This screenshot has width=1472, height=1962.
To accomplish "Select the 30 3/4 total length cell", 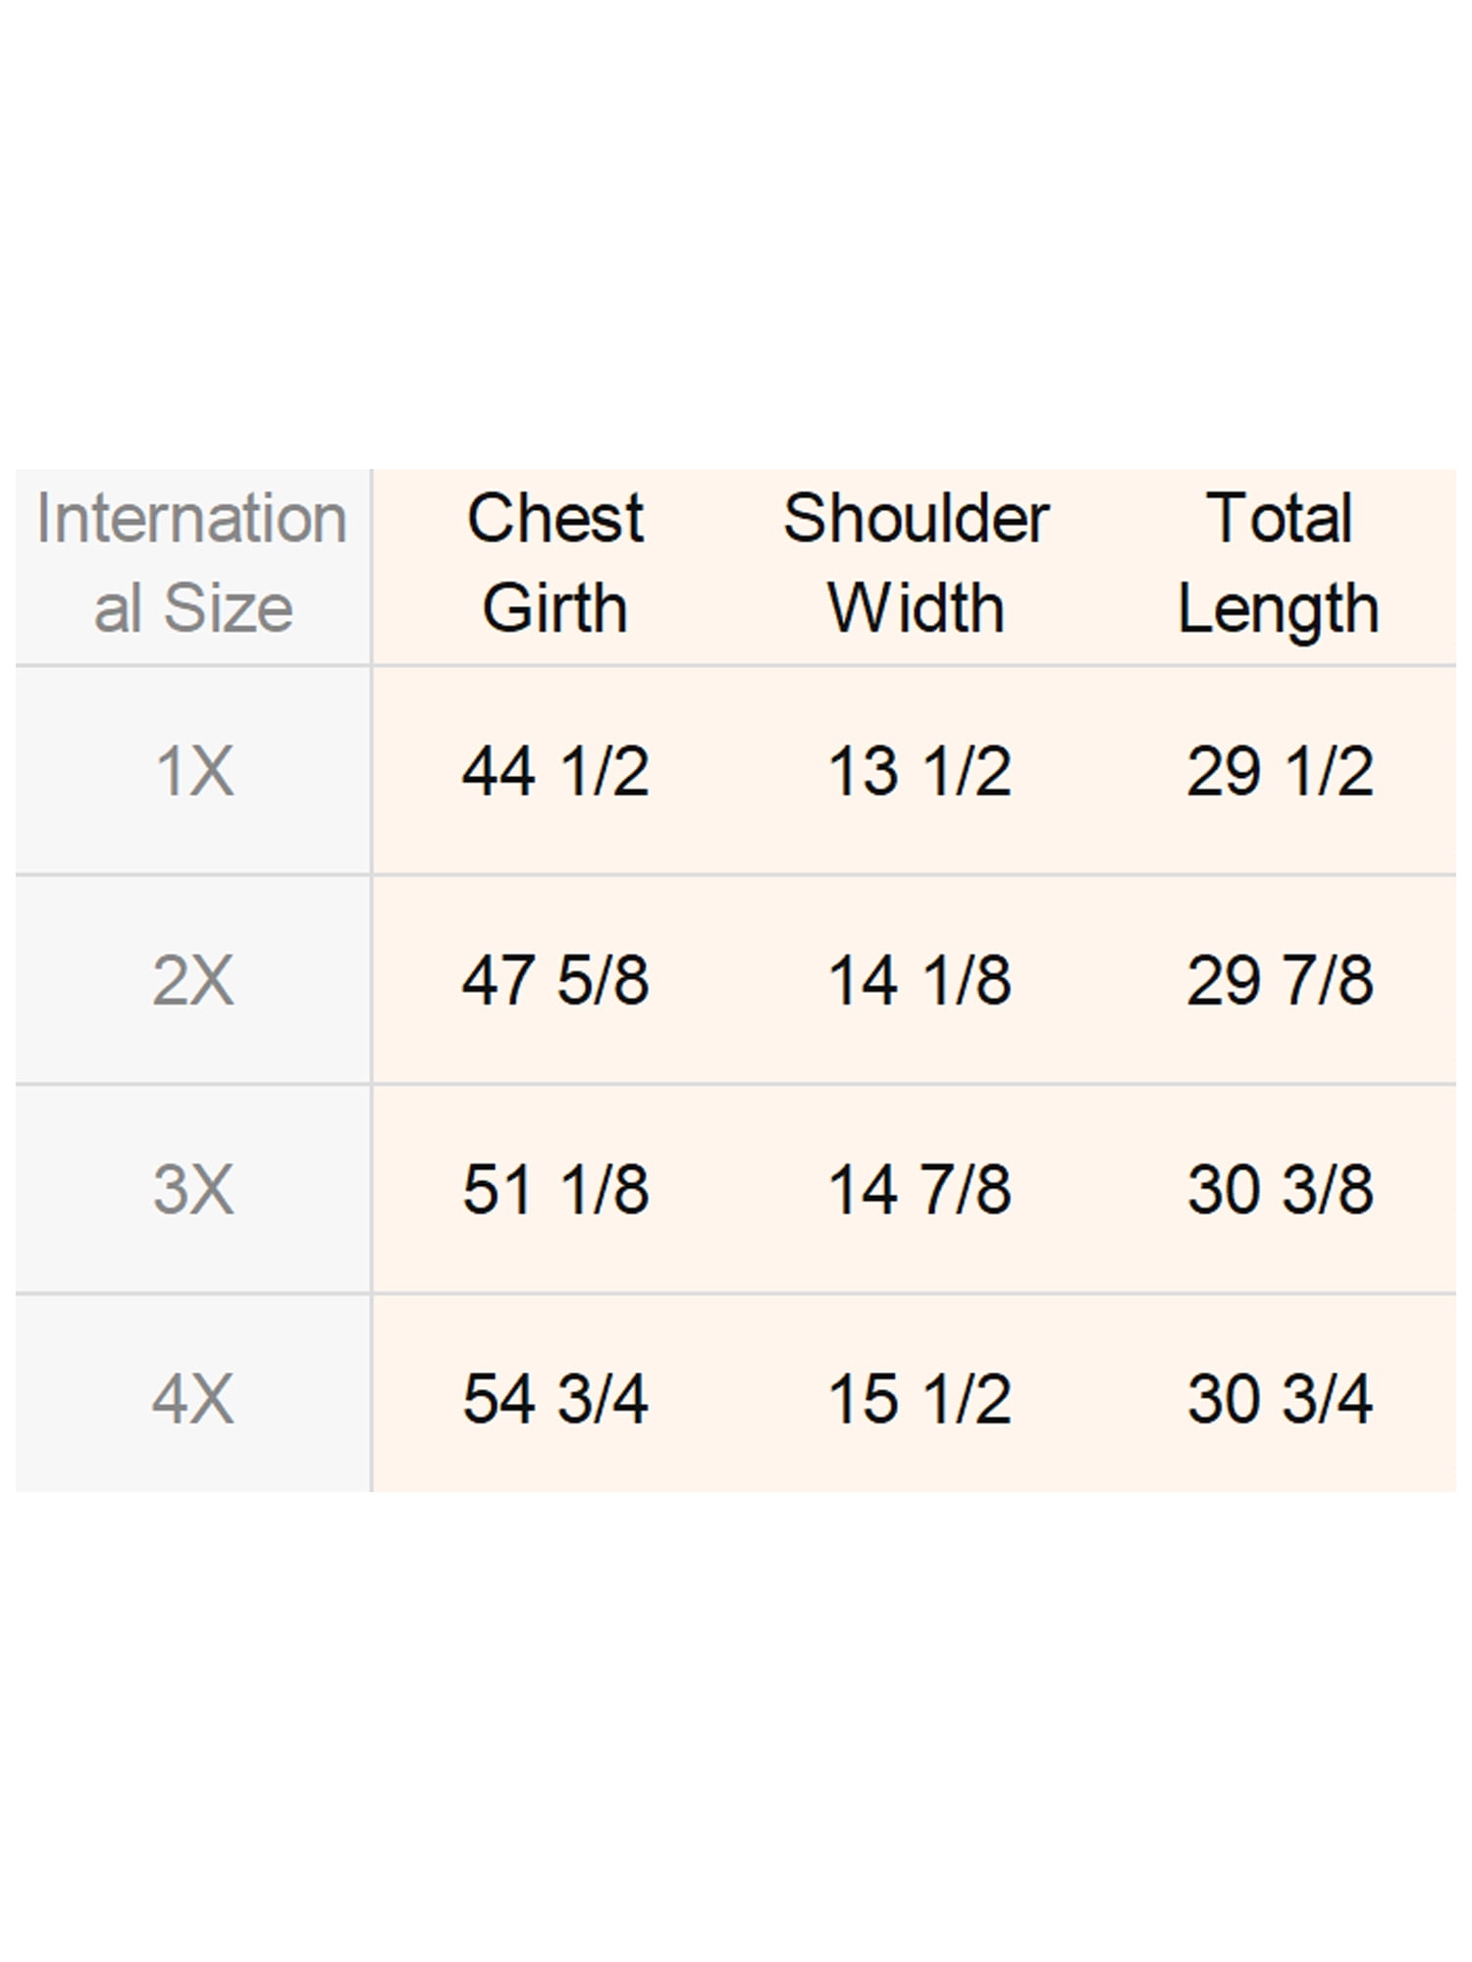I will click(x=1280, y=1398).
